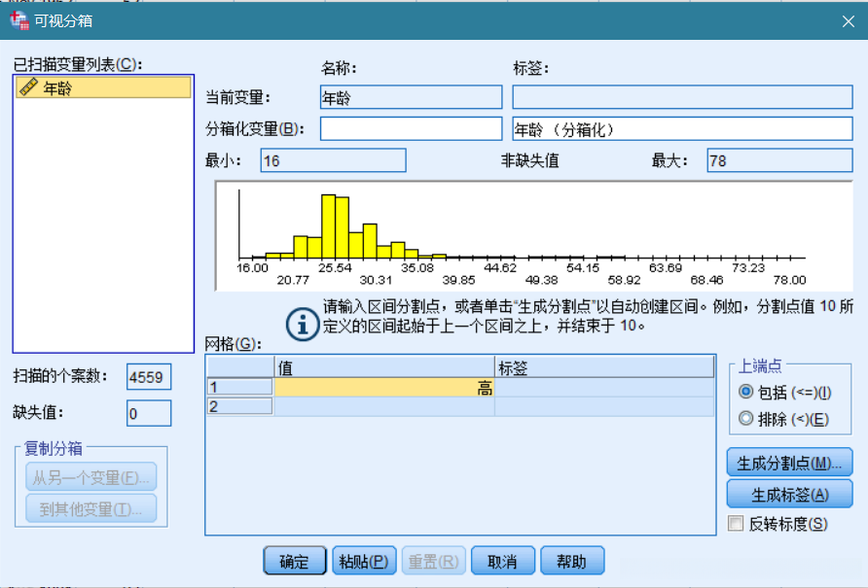Click 到其他变量 under 复制分箱
Screen dimensions: 868x588
pyautogui.click(x=90, y=509)
